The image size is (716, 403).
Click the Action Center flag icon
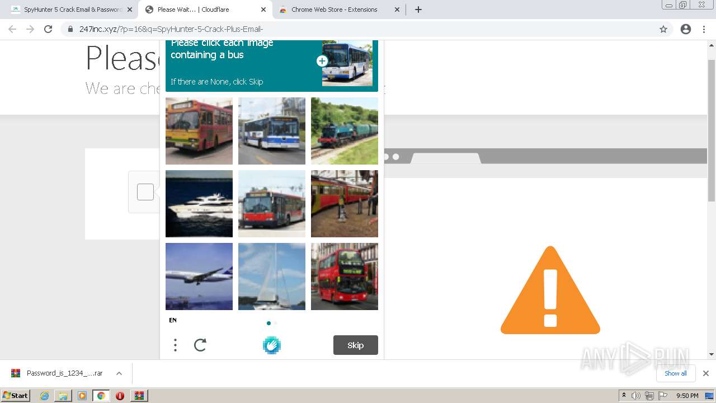(x=663, y=396)
